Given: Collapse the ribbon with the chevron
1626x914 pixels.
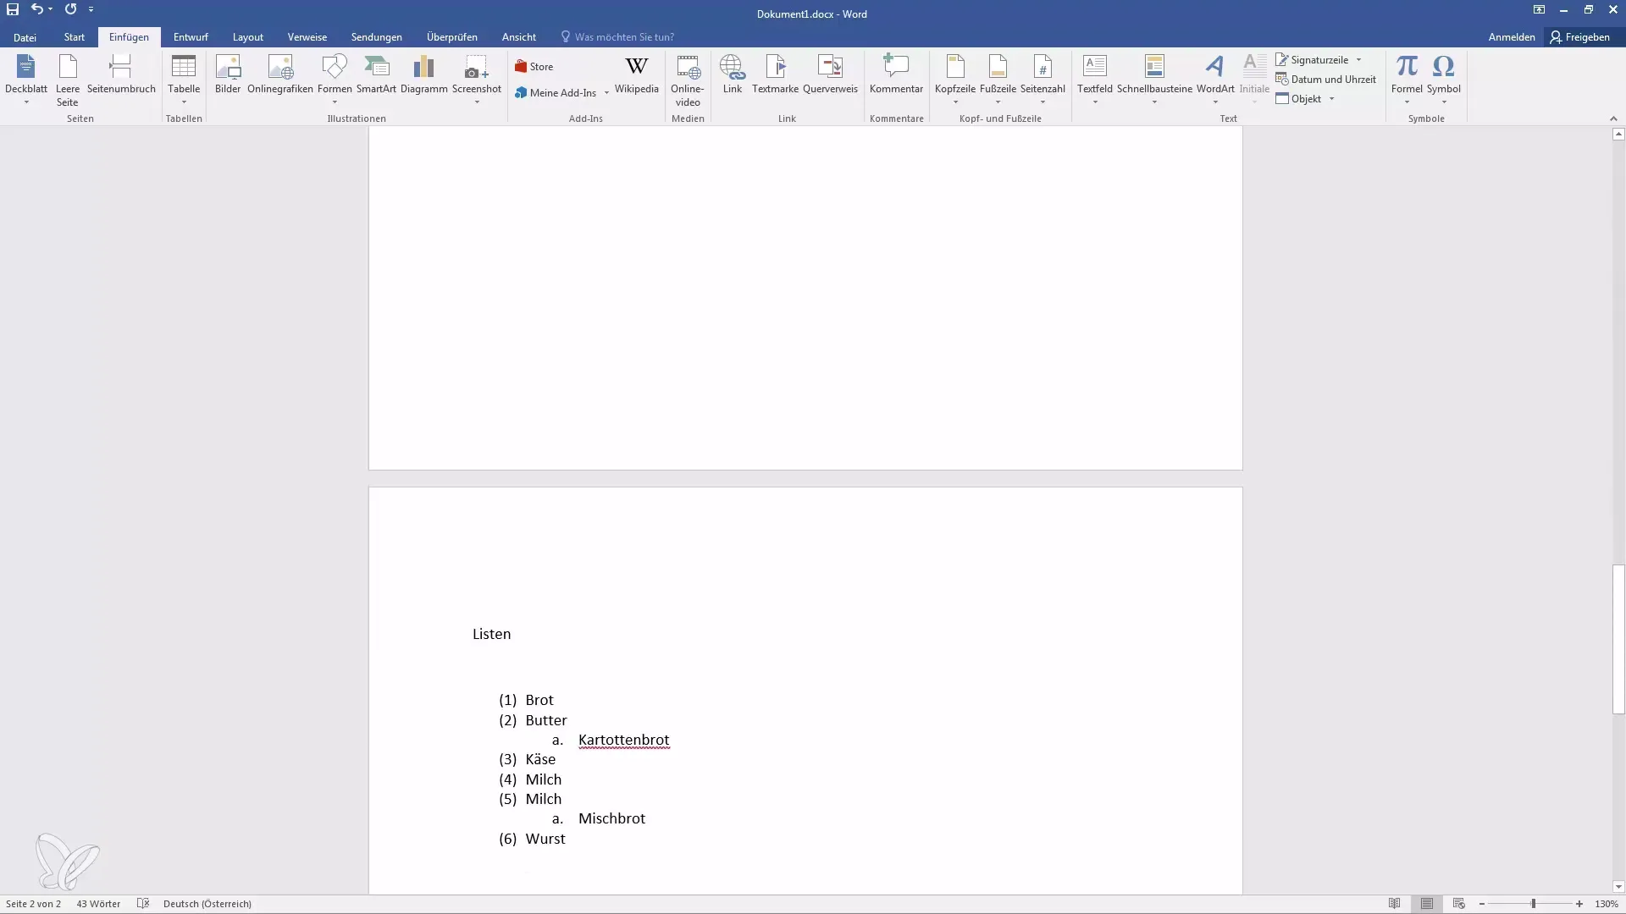Looking at the screenshot, I should (x=1612, y=118).
